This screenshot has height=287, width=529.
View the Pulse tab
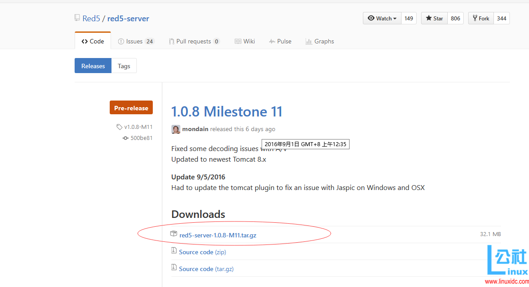280,41
